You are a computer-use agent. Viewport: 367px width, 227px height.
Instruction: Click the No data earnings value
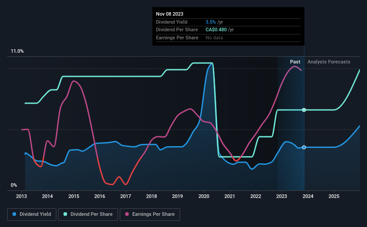[214, 38]
